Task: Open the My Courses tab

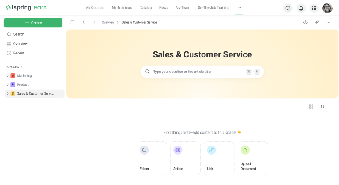Action: pyautogui.click(x=95, y=8)
